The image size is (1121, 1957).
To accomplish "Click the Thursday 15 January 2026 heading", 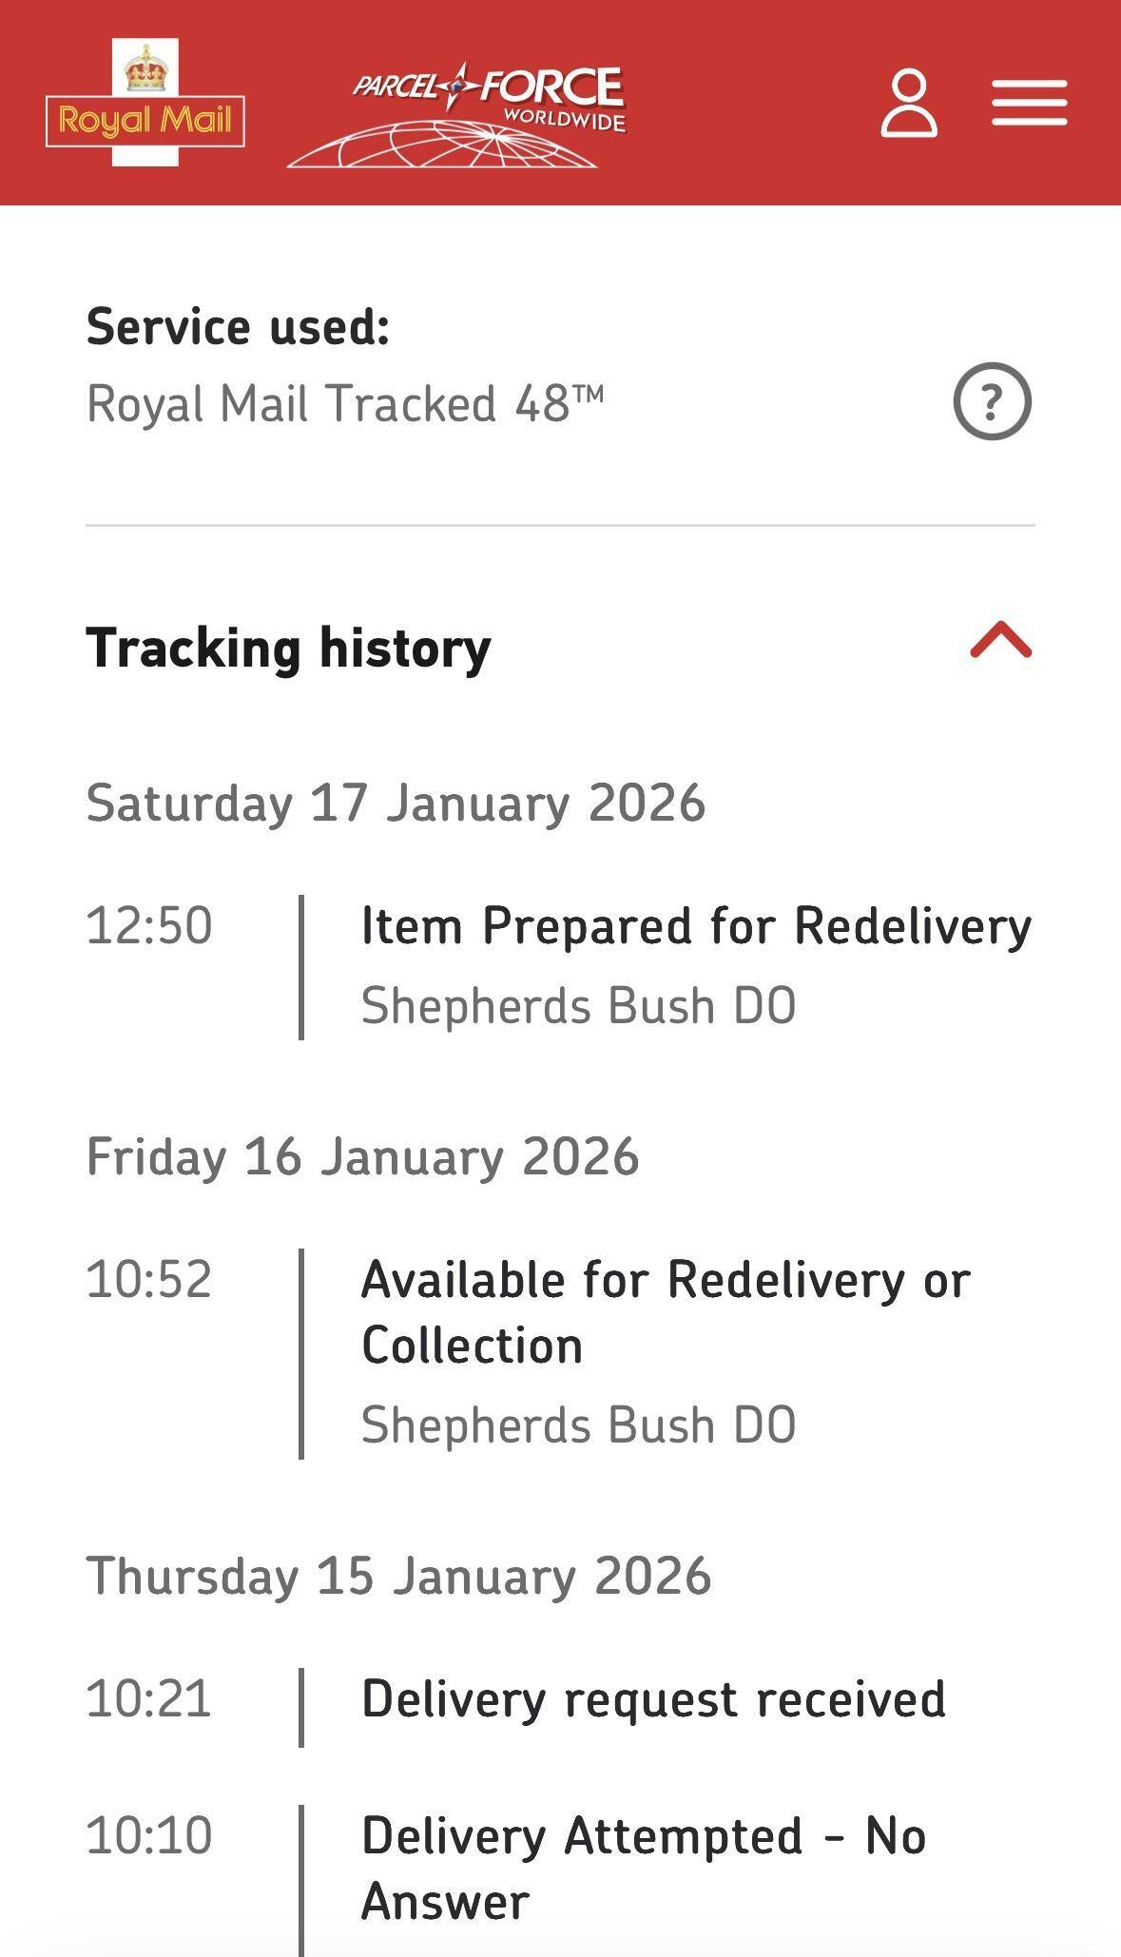I will coord(398,1576).
